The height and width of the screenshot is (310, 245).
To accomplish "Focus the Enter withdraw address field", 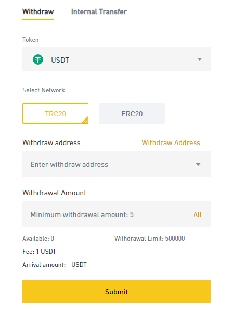I will (x=117, y=164).
